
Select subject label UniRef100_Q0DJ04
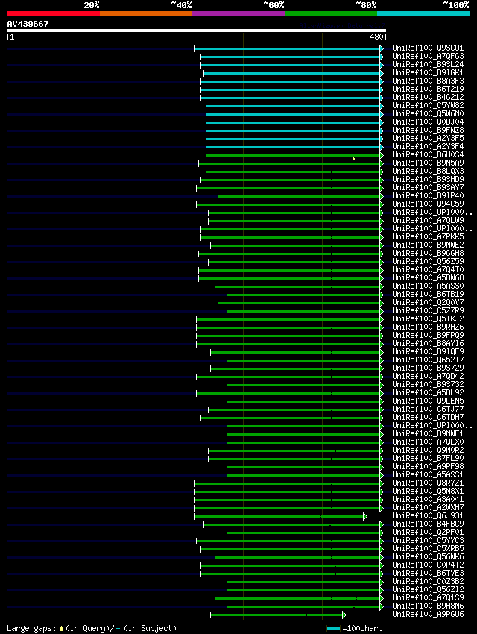pyautogui.click(x=428, y=122)
